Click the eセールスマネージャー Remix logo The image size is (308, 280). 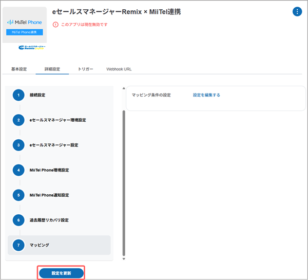[32, 47]
